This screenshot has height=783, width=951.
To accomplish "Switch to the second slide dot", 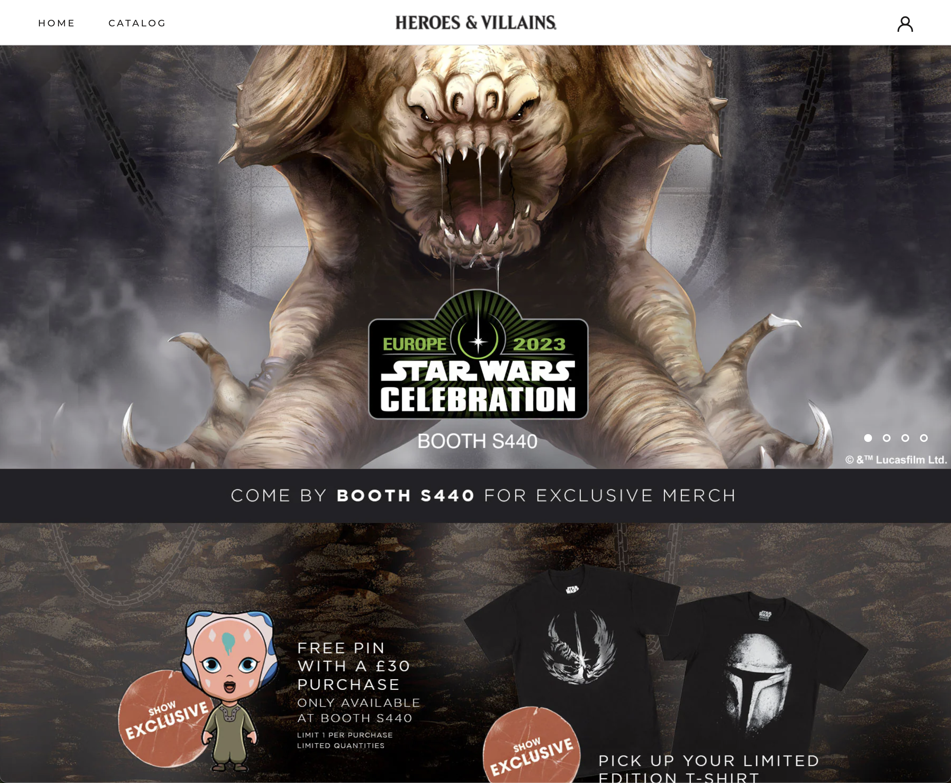I will click(x=887, y=438).
